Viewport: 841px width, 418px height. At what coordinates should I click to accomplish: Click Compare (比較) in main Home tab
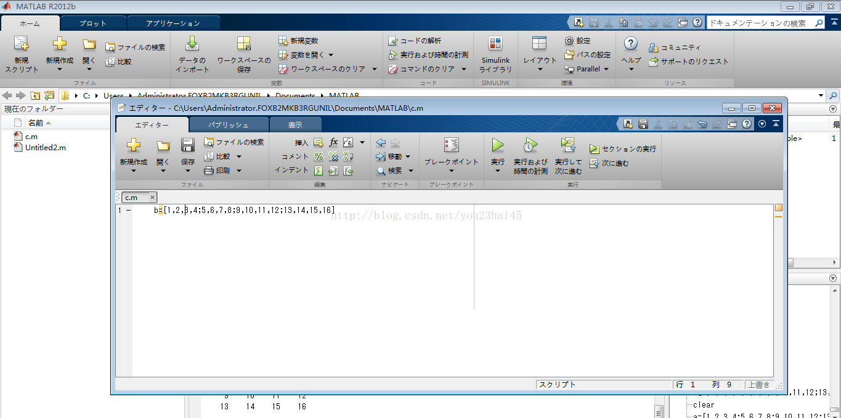[x=118, y=62]
